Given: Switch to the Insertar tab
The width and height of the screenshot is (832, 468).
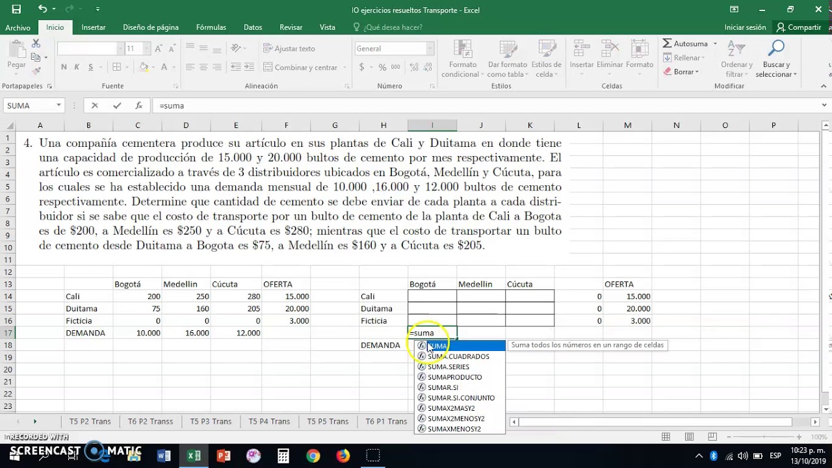Looking at the screenshot, I should pyautogui.click(x=94, y=27).
